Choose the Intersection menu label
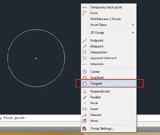 tap(99, 52)
